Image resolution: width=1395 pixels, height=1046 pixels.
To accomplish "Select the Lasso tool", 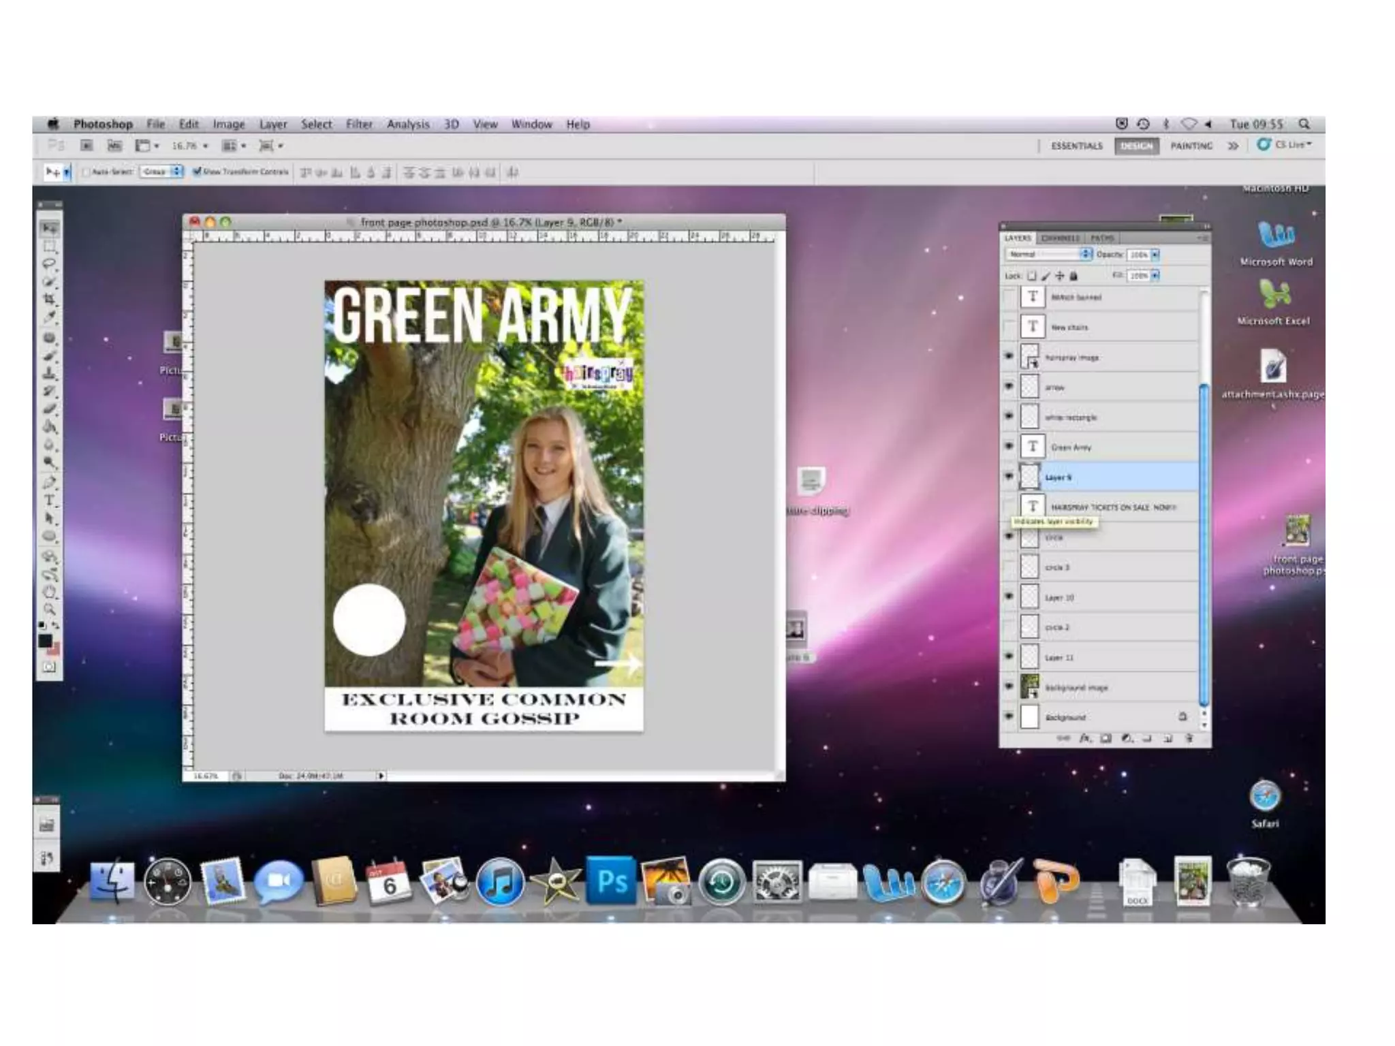I will (x=49, y=264).
